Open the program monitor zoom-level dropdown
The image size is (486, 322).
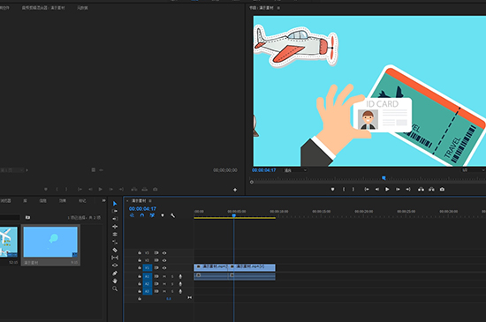(295, 170)
